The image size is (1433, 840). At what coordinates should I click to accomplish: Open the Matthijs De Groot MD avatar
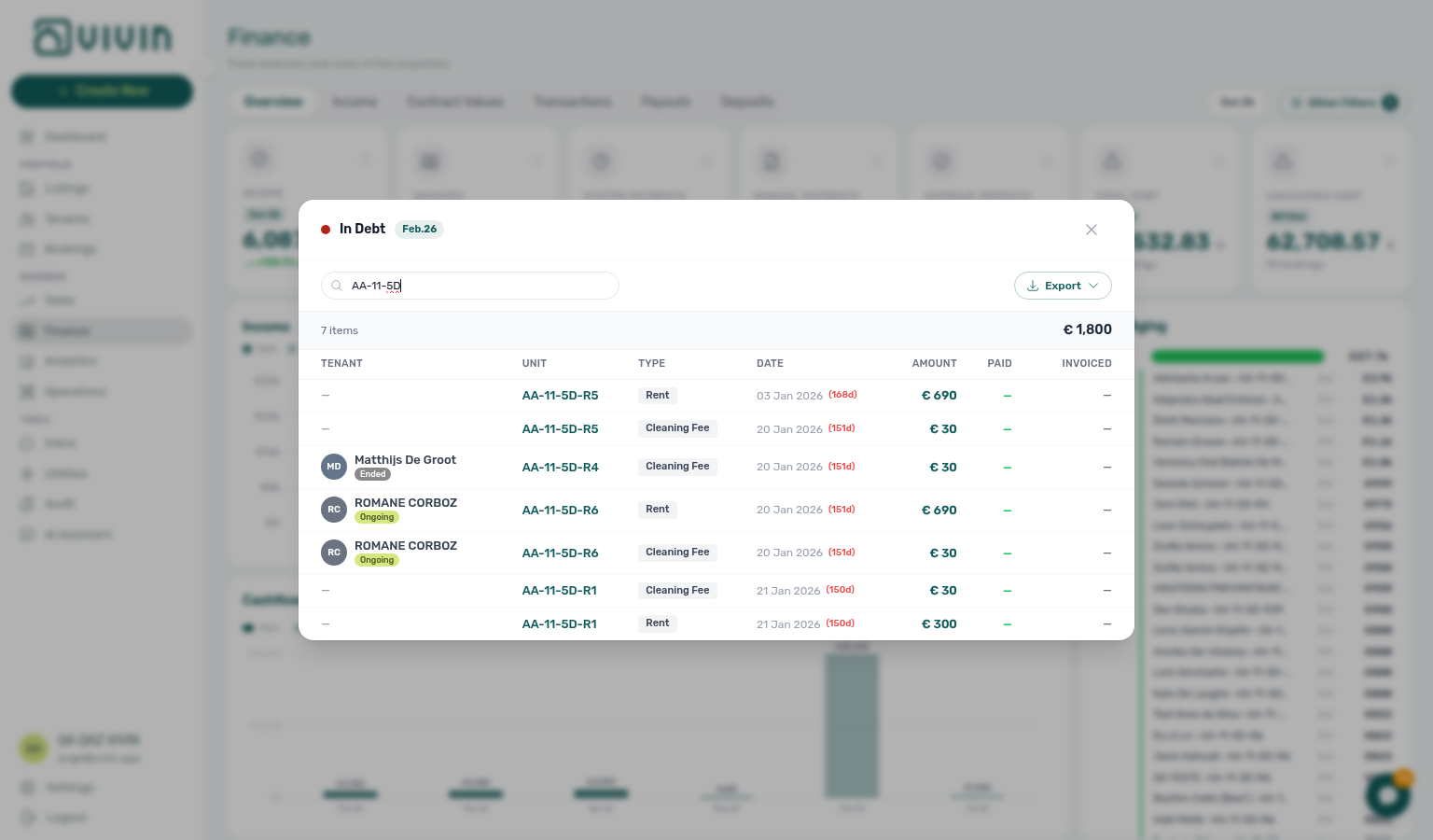pos(334,467)
